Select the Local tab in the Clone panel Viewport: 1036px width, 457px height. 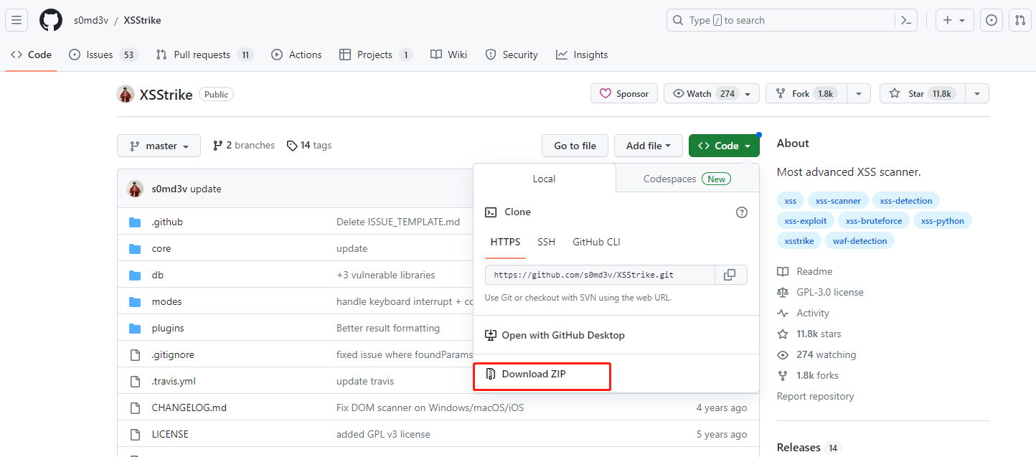(545, 179)
